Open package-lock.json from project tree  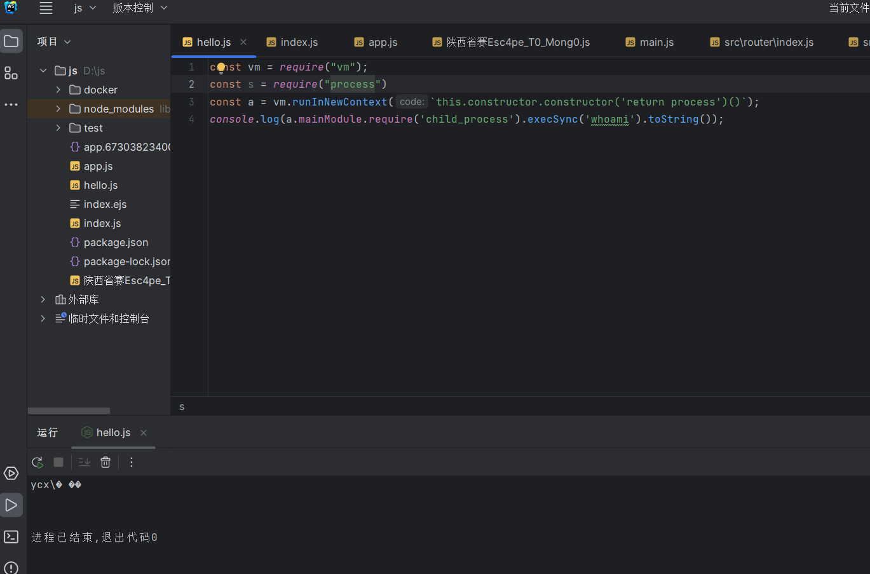99,261
